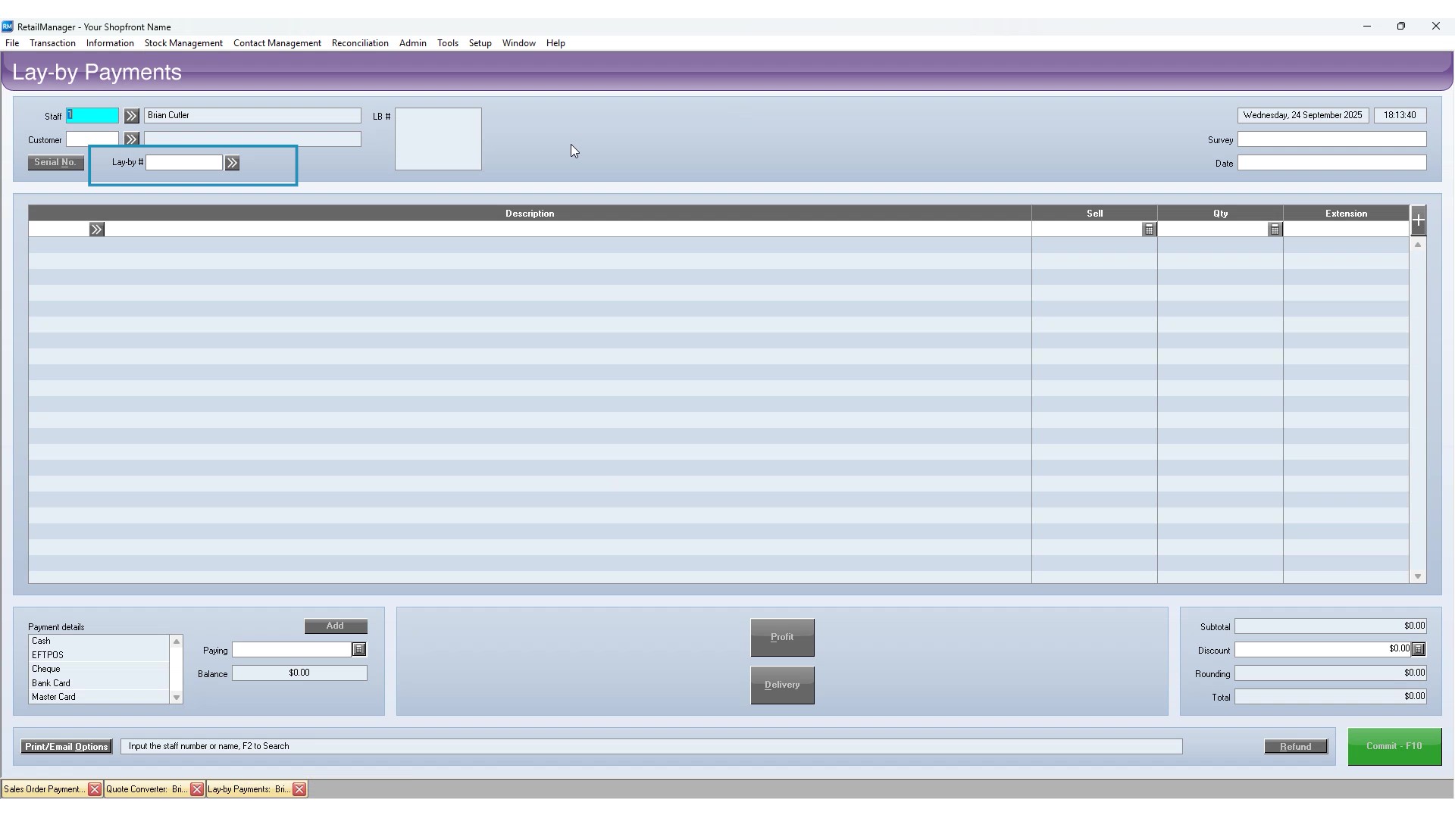Click the Discount field calculator icon
Viewport: 1455px width, 818px height.
click(x=1419, y=649)
